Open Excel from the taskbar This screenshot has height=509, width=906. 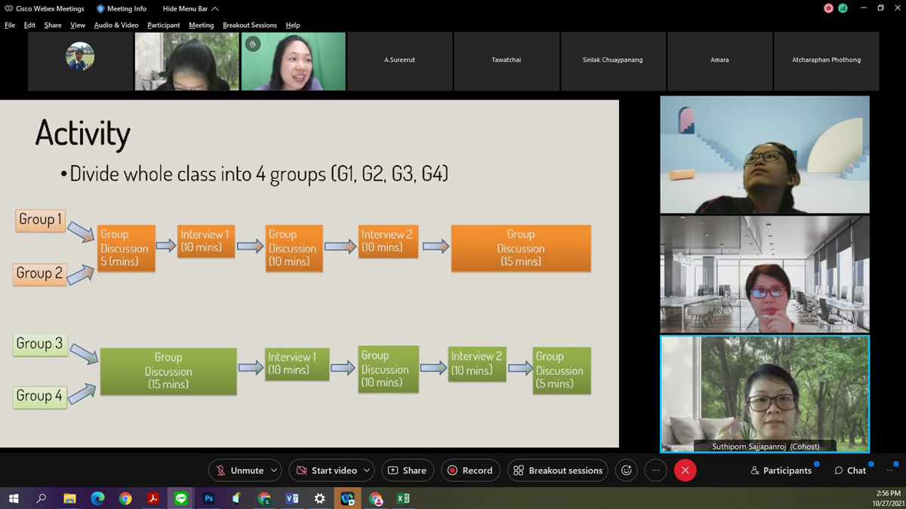coord(403,498)
